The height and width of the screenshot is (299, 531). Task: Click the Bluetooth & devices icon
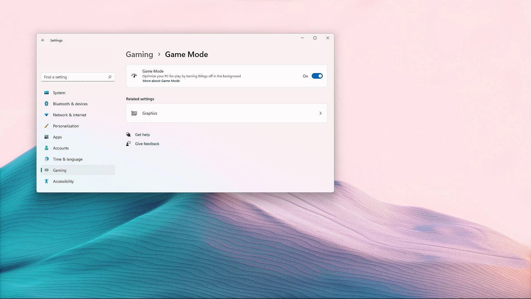click(46, 103)
